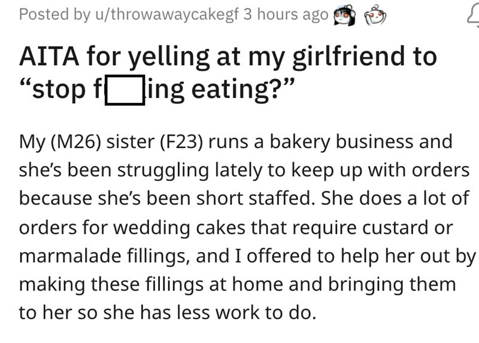Click the "3 hours ago" timestamp
The height and width of the screenshot is (343, 479).
[285, 16]
